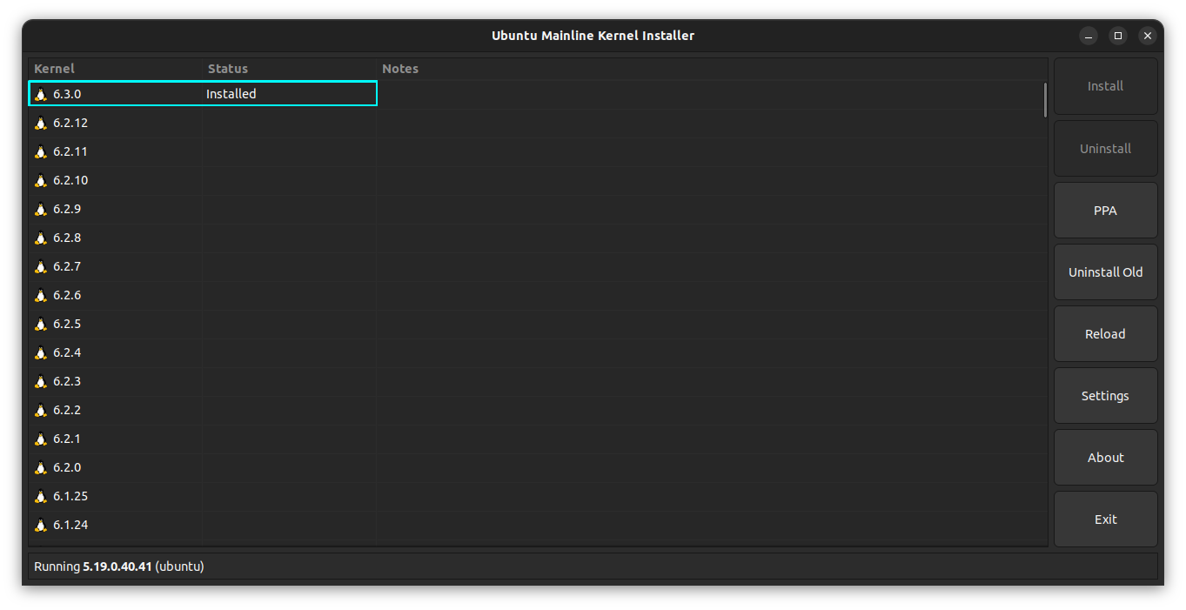Click the Exit button
This screenshot has height=610, width=1186.
point(1105,520)
